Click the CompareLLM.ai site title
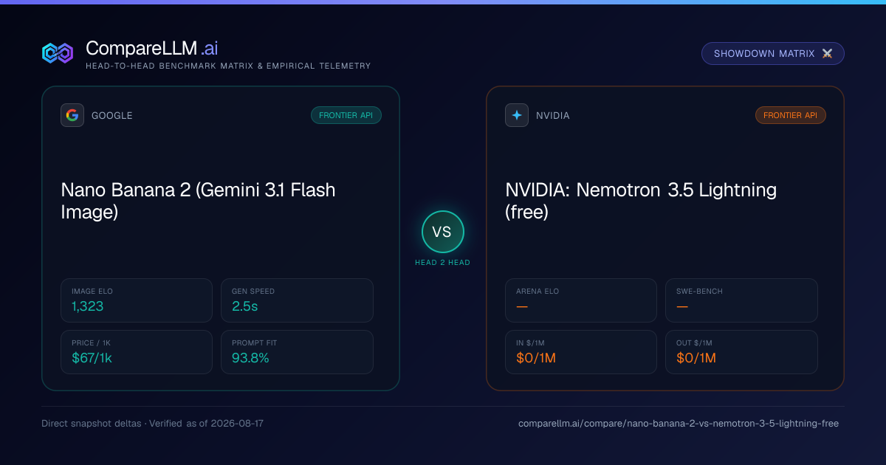This screenshot has height=465, width=886. [x=151, y=49]
